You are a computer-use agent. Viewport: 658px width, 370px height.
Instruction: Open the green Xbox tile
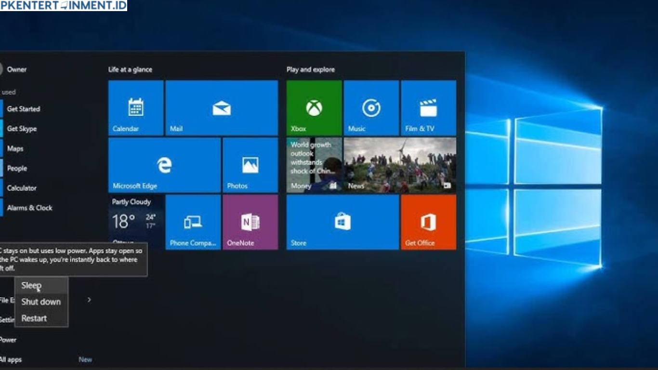click(314, 108)
